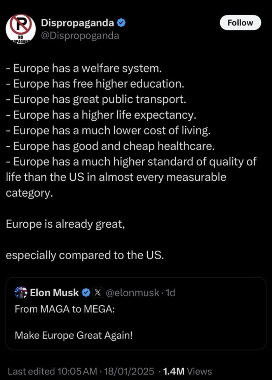Click the blue verified badge beside Dispropaganda

click(121, 22)
